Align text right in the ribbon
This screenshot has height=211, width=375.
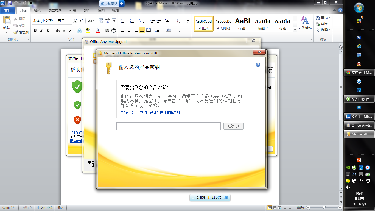136,30
